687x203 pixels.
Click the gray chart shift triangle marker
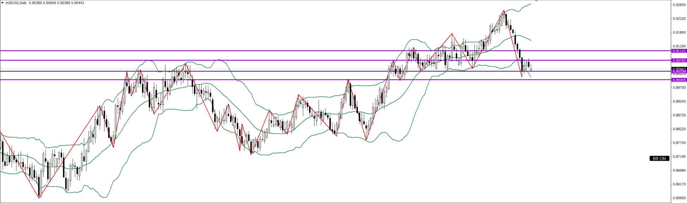[536, 1]
